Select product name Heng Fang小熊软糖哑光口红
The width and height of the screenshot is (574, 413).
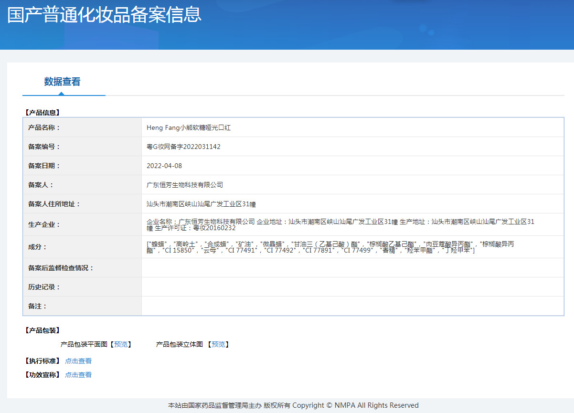pos(189,127)
